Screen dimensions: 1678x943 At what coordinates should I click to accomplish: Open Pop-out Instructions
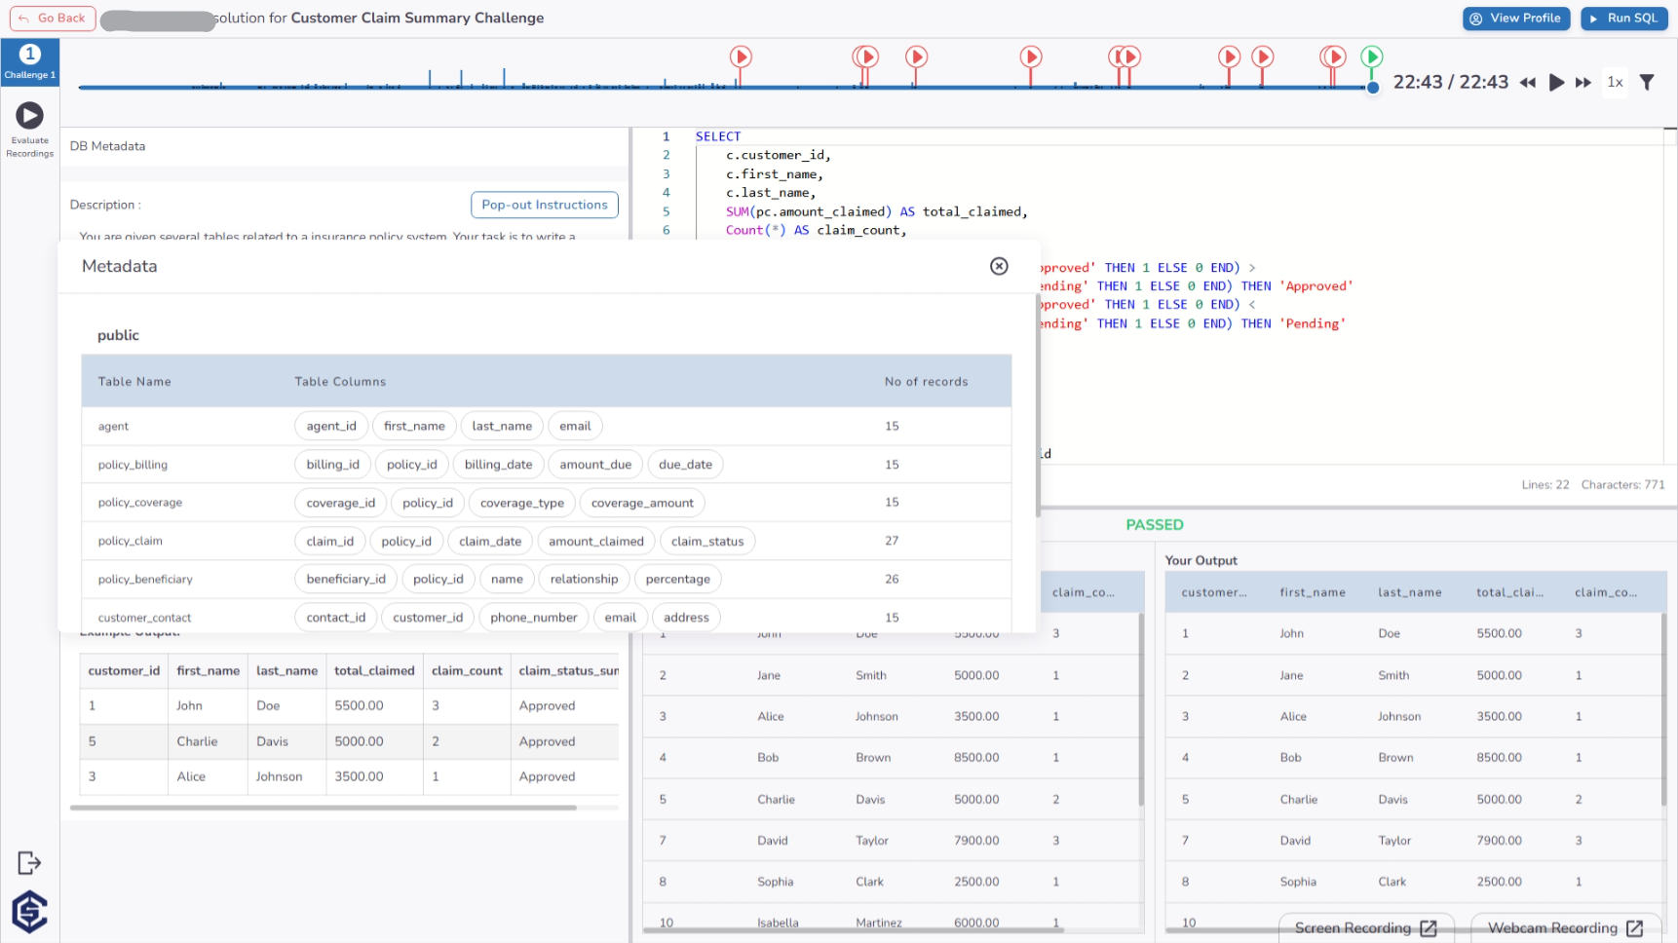(544, 205)
